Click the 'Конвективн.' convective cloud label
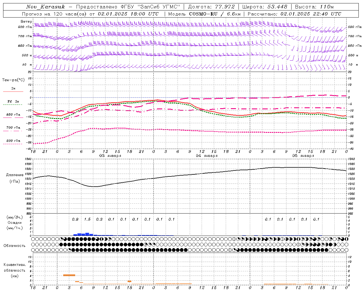Image resolution: width=363 pixels, height=290 pixels. point(14,265)
